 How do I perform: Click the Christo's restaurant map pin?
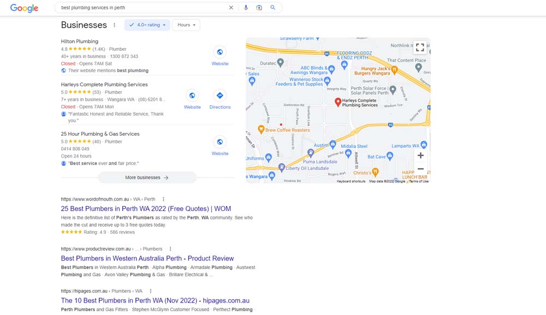[x=375, y=172]
